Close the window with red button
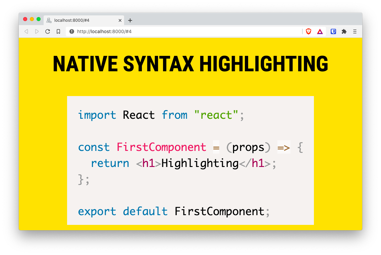Image resolution: width=381 pixels, height=255 pixels. click(x=25, y=19)
